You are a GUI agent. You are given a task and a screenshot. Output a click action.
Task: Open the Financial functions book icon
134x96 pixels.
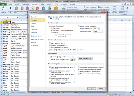tap(22, 8)
